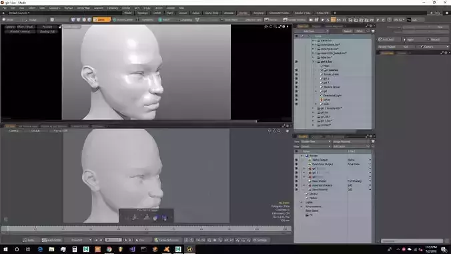Switch to the Render layout tab
Screen dimensions: 451x254
pos(243,13)
